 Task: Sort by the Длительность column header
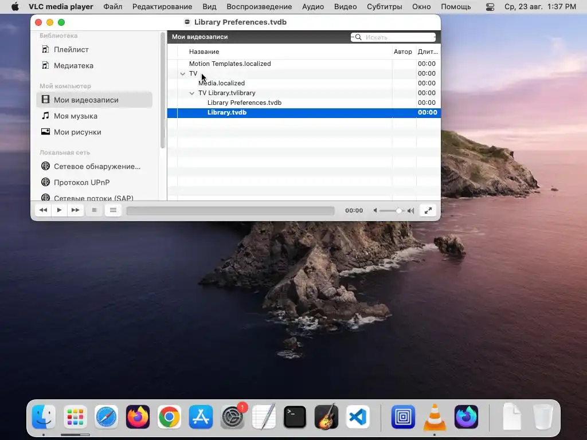point(428,52)
